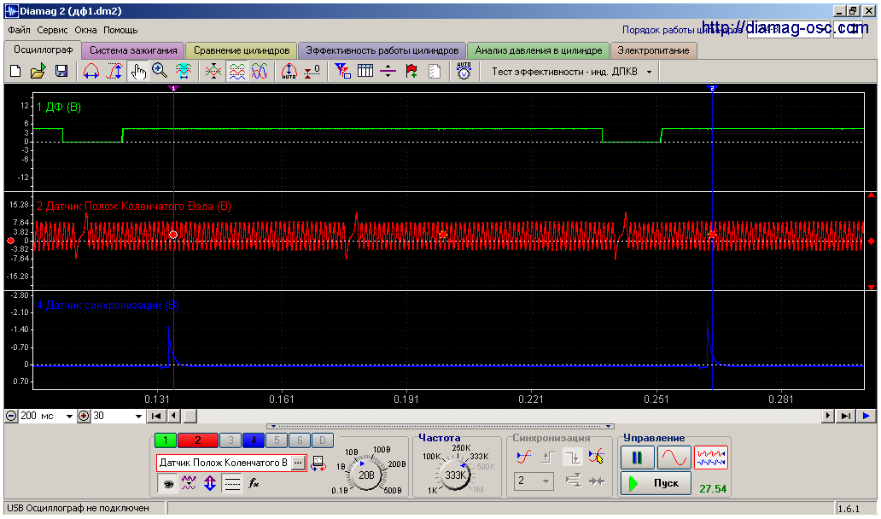
Task: Open the 30 value dropdown
Action: click(x=138, y=417)
